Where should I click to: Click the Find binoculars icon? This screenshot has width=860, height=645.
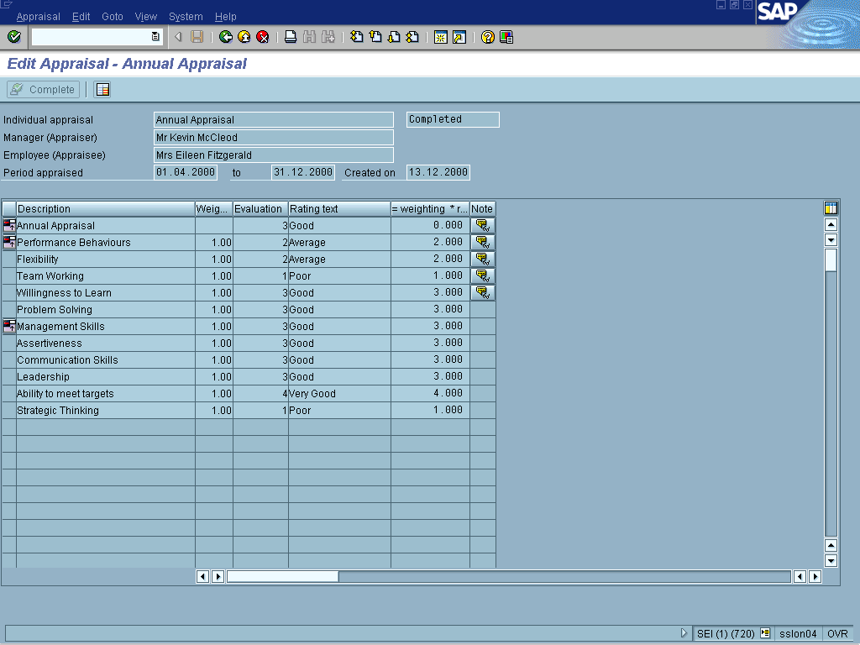coord(309,37)
